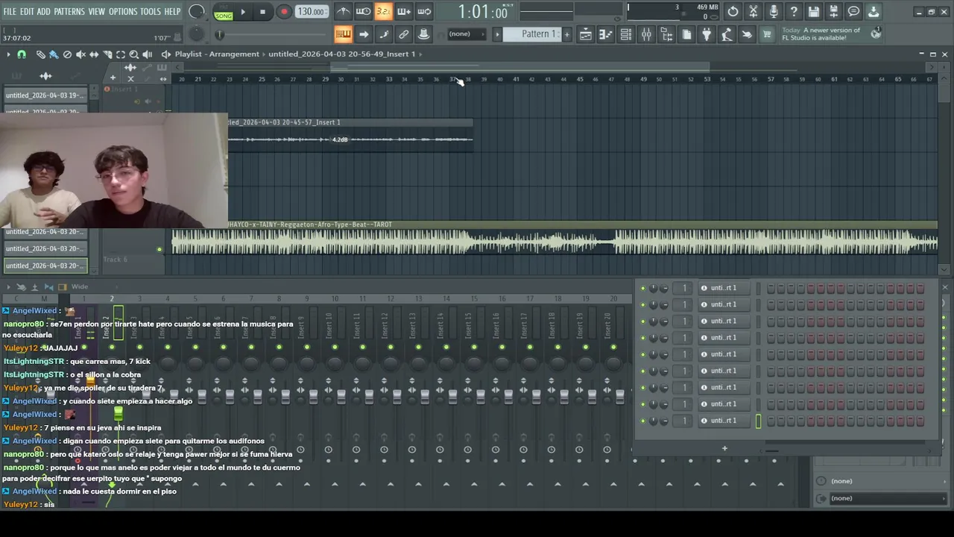
Task: Click the one-click audio recording microphone icon
Action: 774,11
